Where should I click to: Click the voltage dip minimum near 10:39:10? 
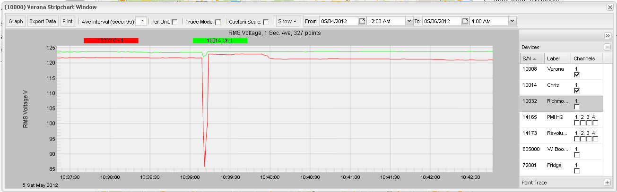click(x=205, y=166)
